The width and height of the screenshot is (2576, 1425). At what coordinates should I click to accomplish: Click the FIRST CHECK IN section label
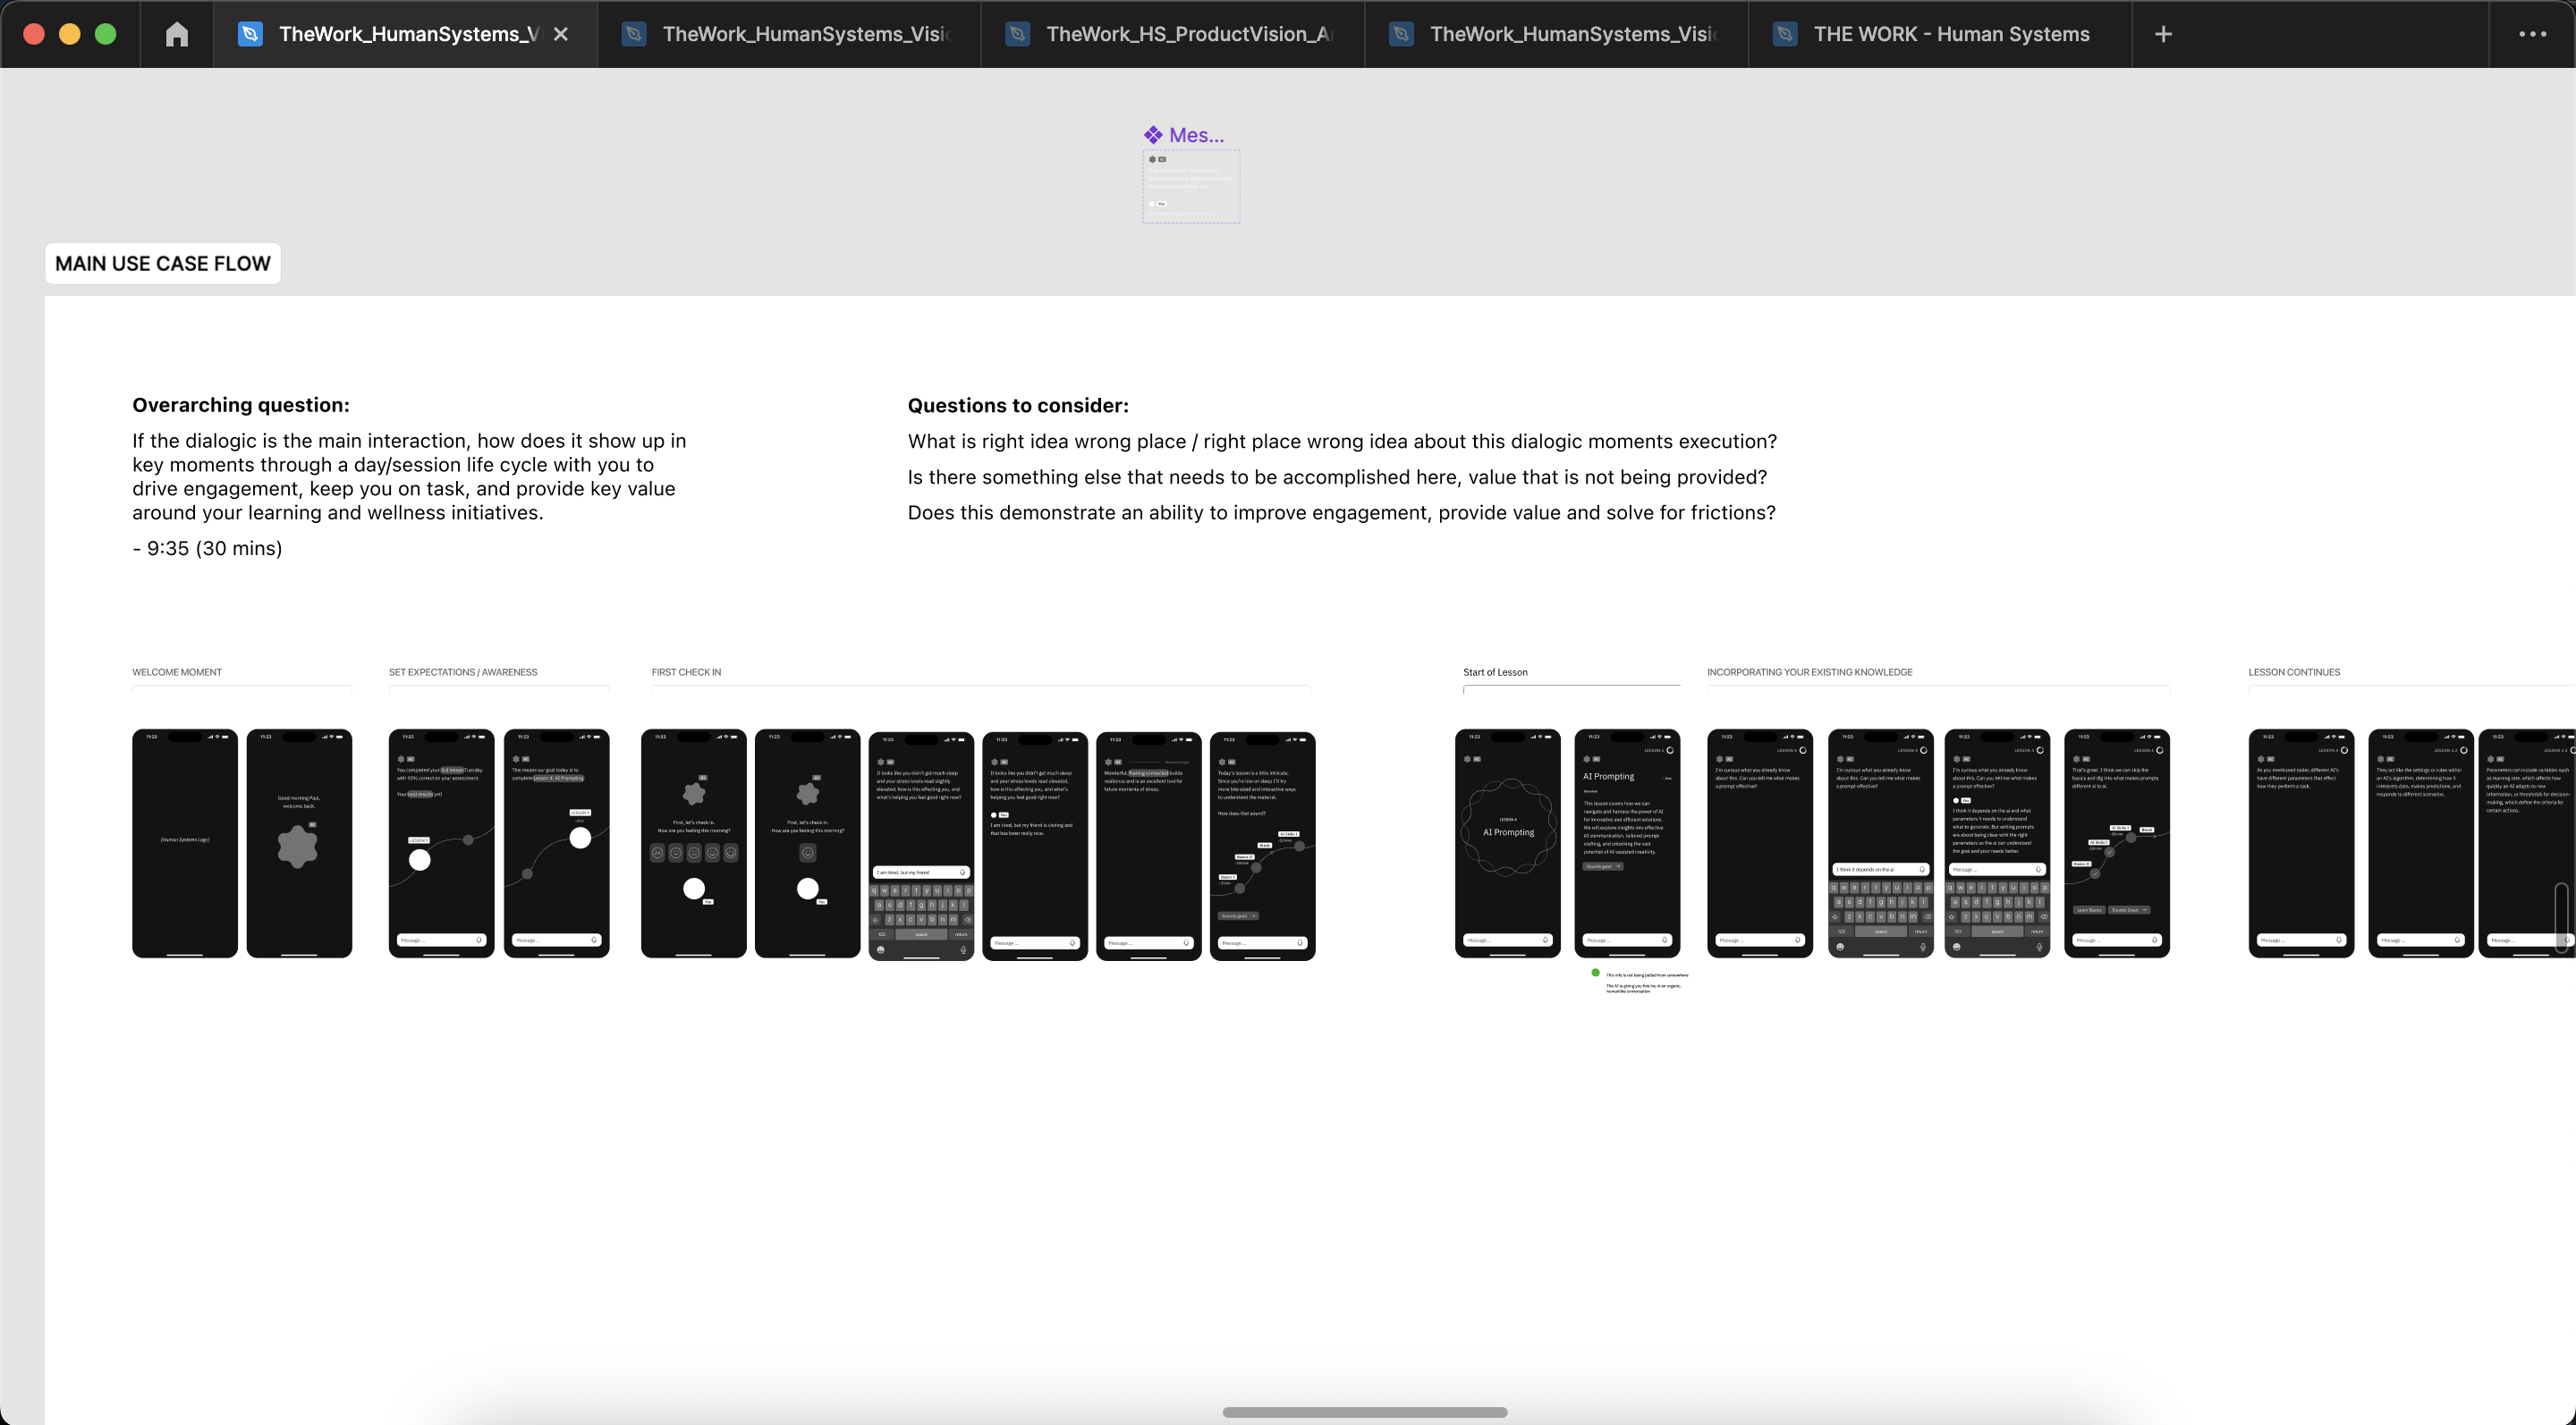coord(686,672)
